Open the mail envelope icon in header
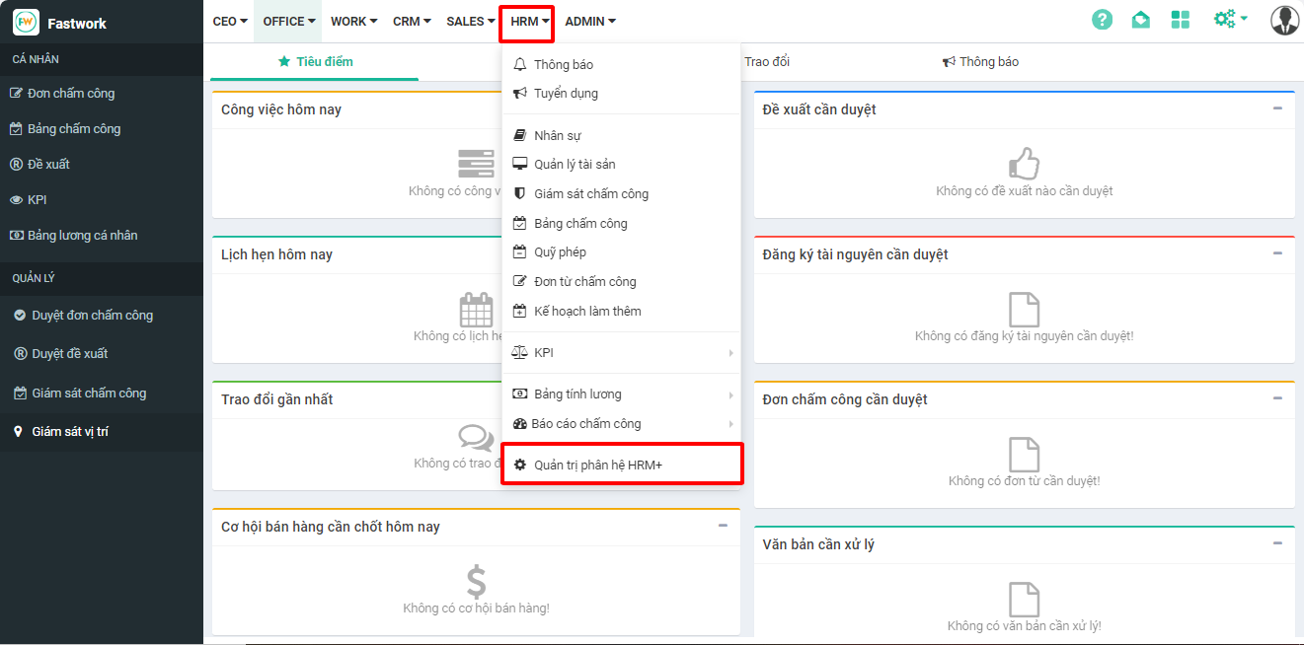Viewport: 1304px width, 645px height. click(x=1140, y=20)
